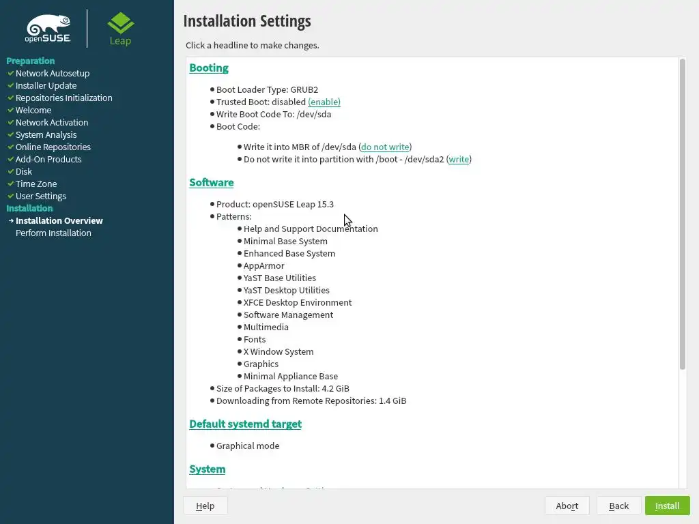Click the 'YaST Desktop Utilities' pattern

pyautogui.click(x=287, y=290)
